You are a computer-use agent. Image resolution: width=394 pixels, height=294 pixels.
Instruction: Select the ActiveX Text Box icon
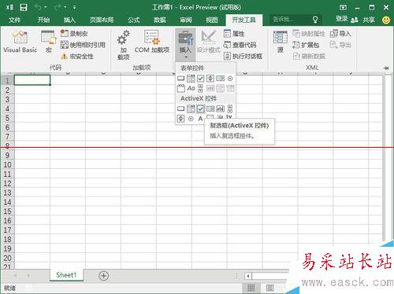click(x=220, y=108)
